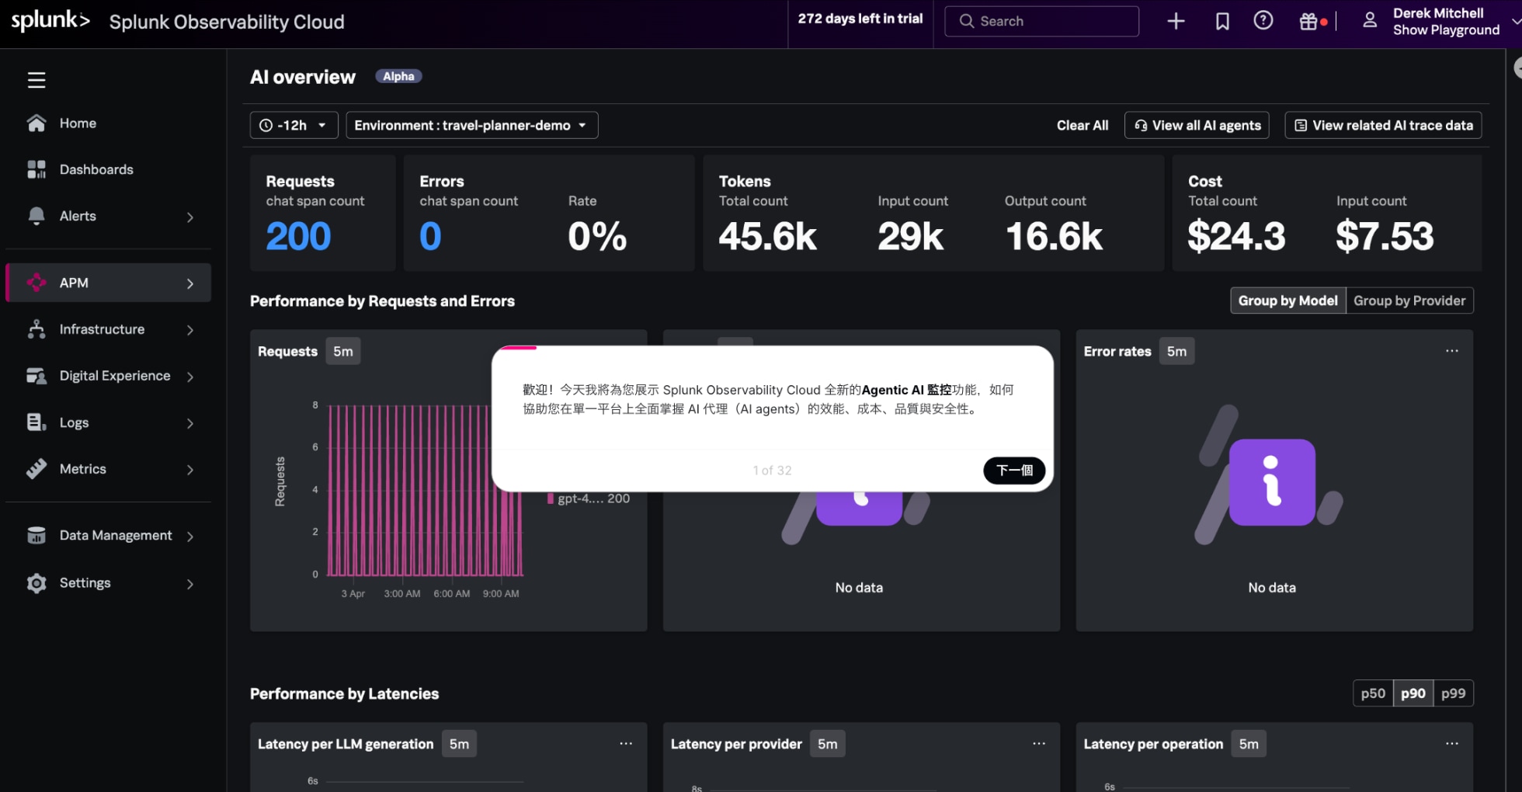Viewport: 1522px width, 792px height.
Task: Click the 5m badge on Latency per provider
Action: tap(827, 744)
